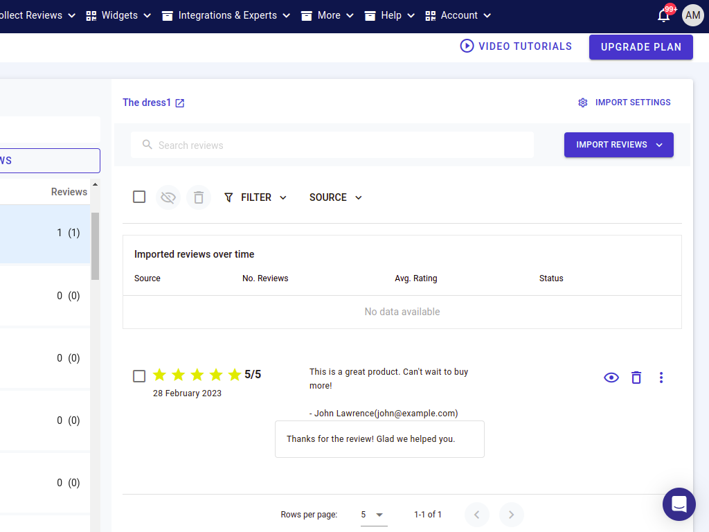Click inside the Search reviews field
This screenshot has height=532, width=709.
(x=332, y=145)
